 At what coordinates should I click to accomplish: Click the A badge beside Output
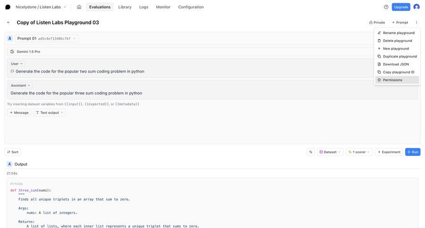[x=9, y=164]
